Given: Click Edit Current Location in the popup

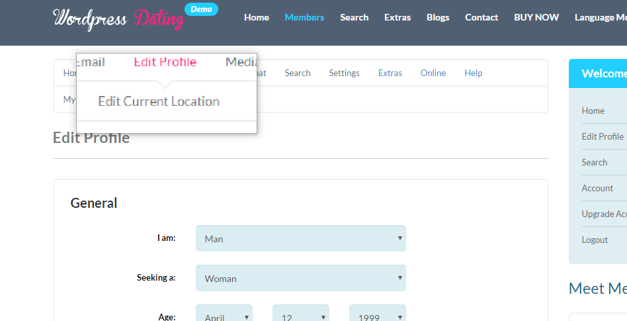Looking at the screenshot, I should [159, 101].
